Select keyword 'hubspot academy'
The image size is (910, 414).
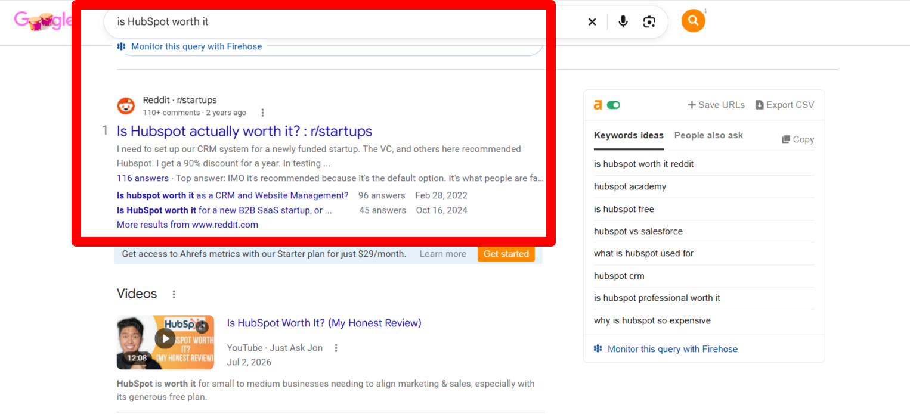tap(630, 186)
